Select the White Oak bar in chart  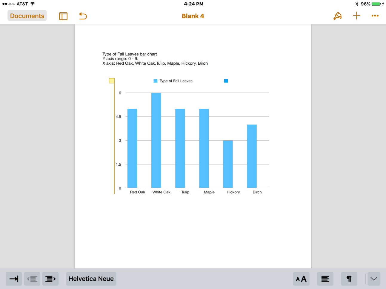pyautogui.click(x=156, y=140)
